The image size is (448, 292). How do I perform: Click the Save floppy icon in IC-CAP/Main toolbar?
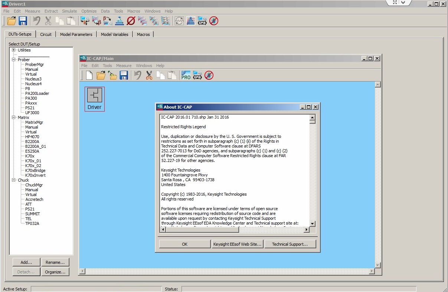point(124,75)
